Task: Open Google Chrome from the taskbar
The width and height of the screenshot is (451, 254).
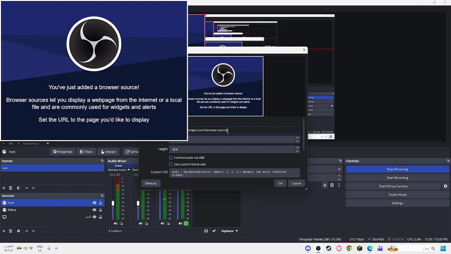Action: tap(349, 249)
